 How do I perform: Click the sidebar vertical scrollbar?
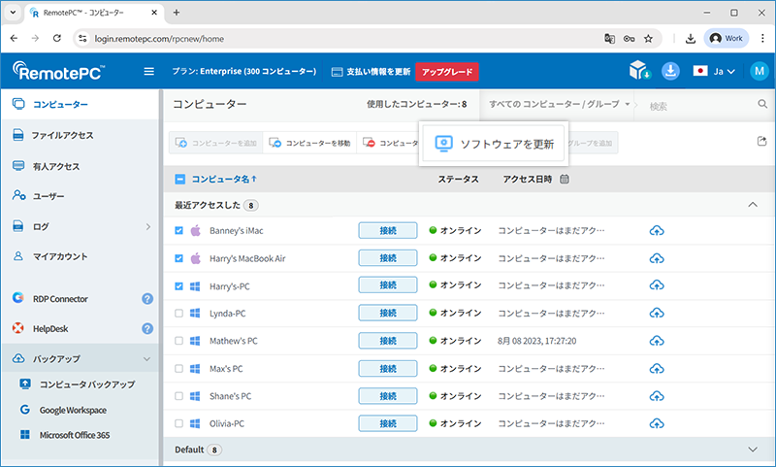point(160,278)
